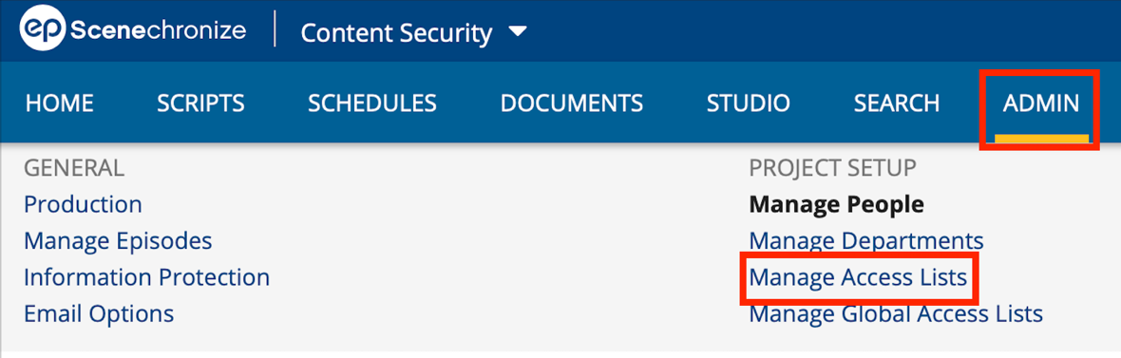Open Manage Global Access Lists
Image resolution: width=1121 pixels, height=358 pixels.
[896, 313]
